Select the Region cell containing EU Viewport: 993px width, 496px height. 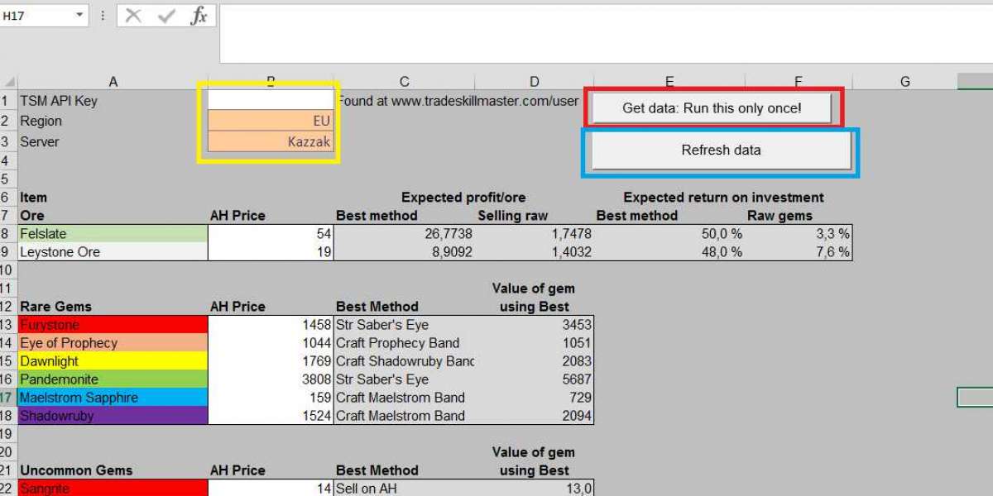(270, 121)
